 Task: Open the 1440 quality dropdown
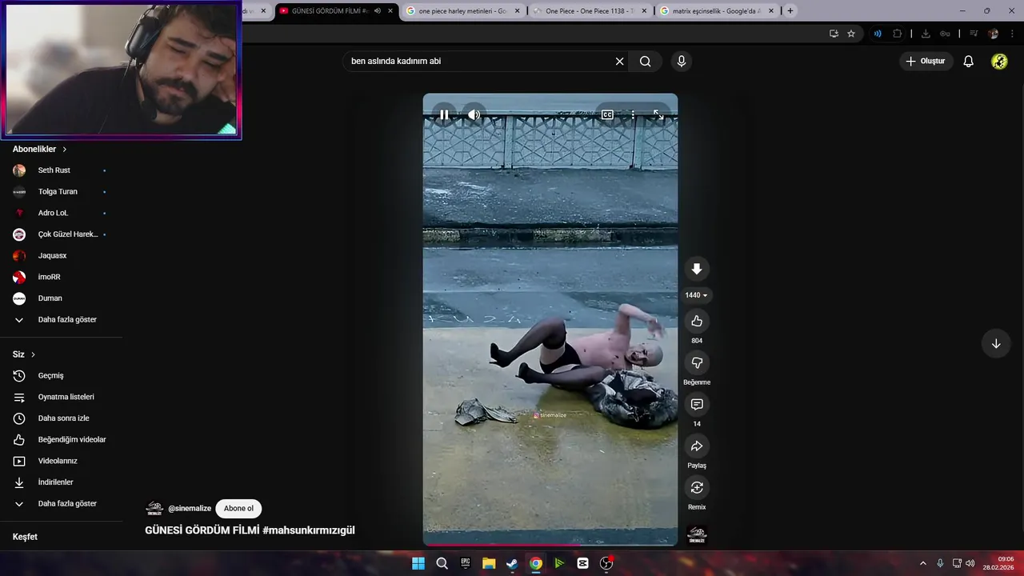click(x=697, y=295)
